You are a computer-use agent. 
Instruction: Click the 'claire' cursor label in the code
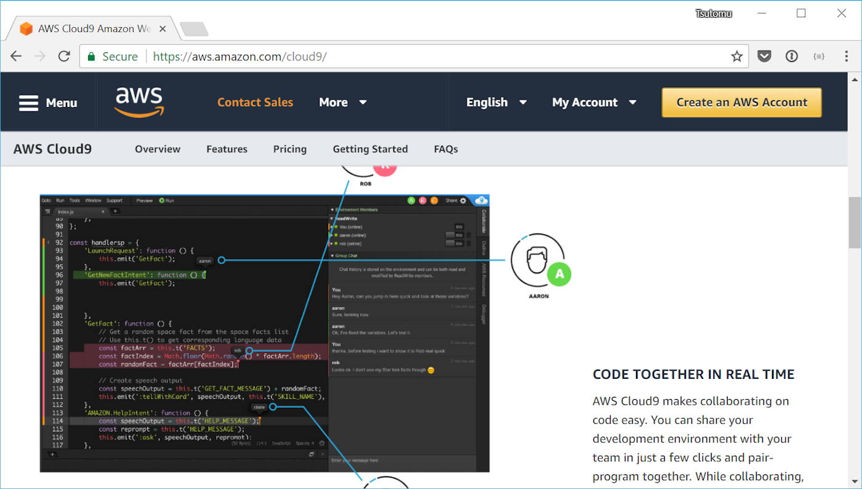pyautogui.click(x=259, y=407)
